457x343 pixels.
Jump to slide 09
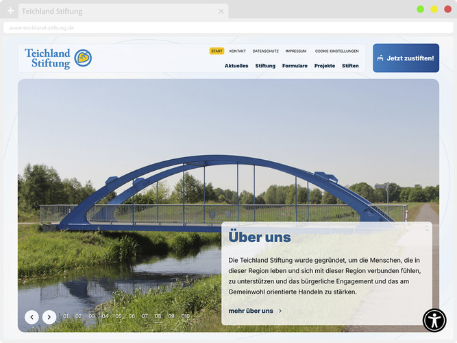(171, 316)
